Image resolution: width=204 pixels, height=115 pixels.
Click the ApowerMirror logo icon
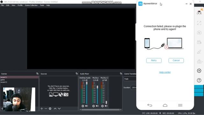140,4
